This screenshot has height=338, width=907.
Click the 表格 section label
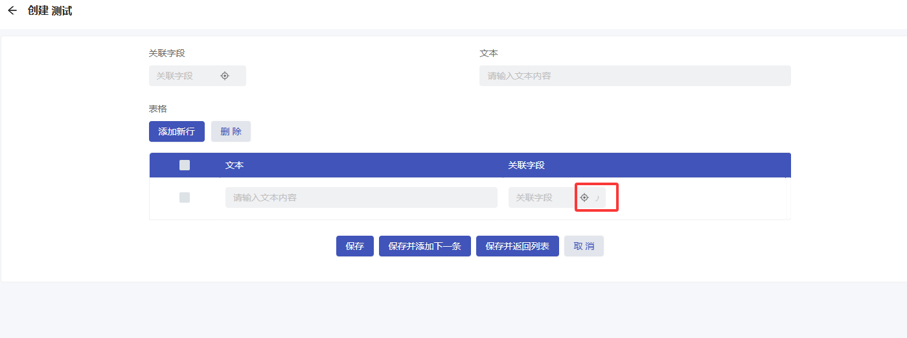[x=158, y=109]
